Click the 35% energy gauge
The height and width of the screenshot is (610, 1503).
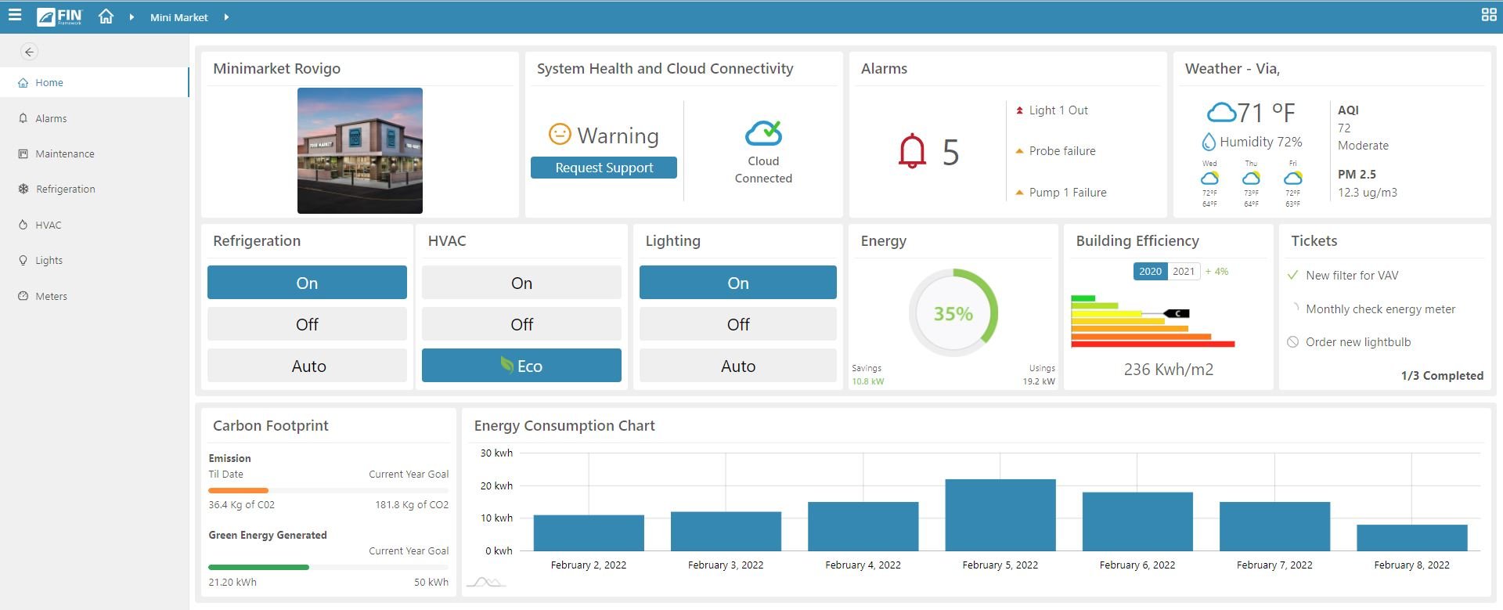tap(953, 313)
